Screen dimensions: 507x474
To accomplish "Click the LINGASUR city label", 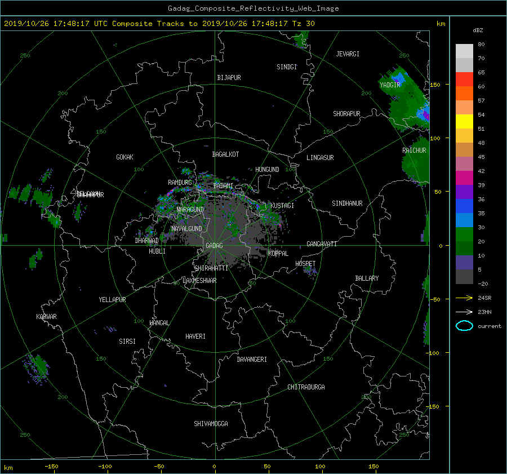I will [320, 158].
